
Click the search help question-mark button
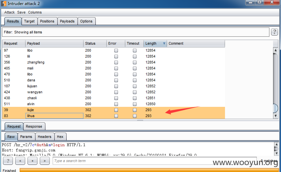tap(8, 161)
